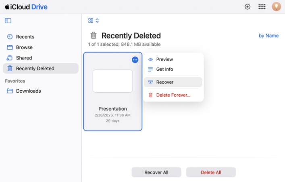Click the plus add button in header

point(248,7)
